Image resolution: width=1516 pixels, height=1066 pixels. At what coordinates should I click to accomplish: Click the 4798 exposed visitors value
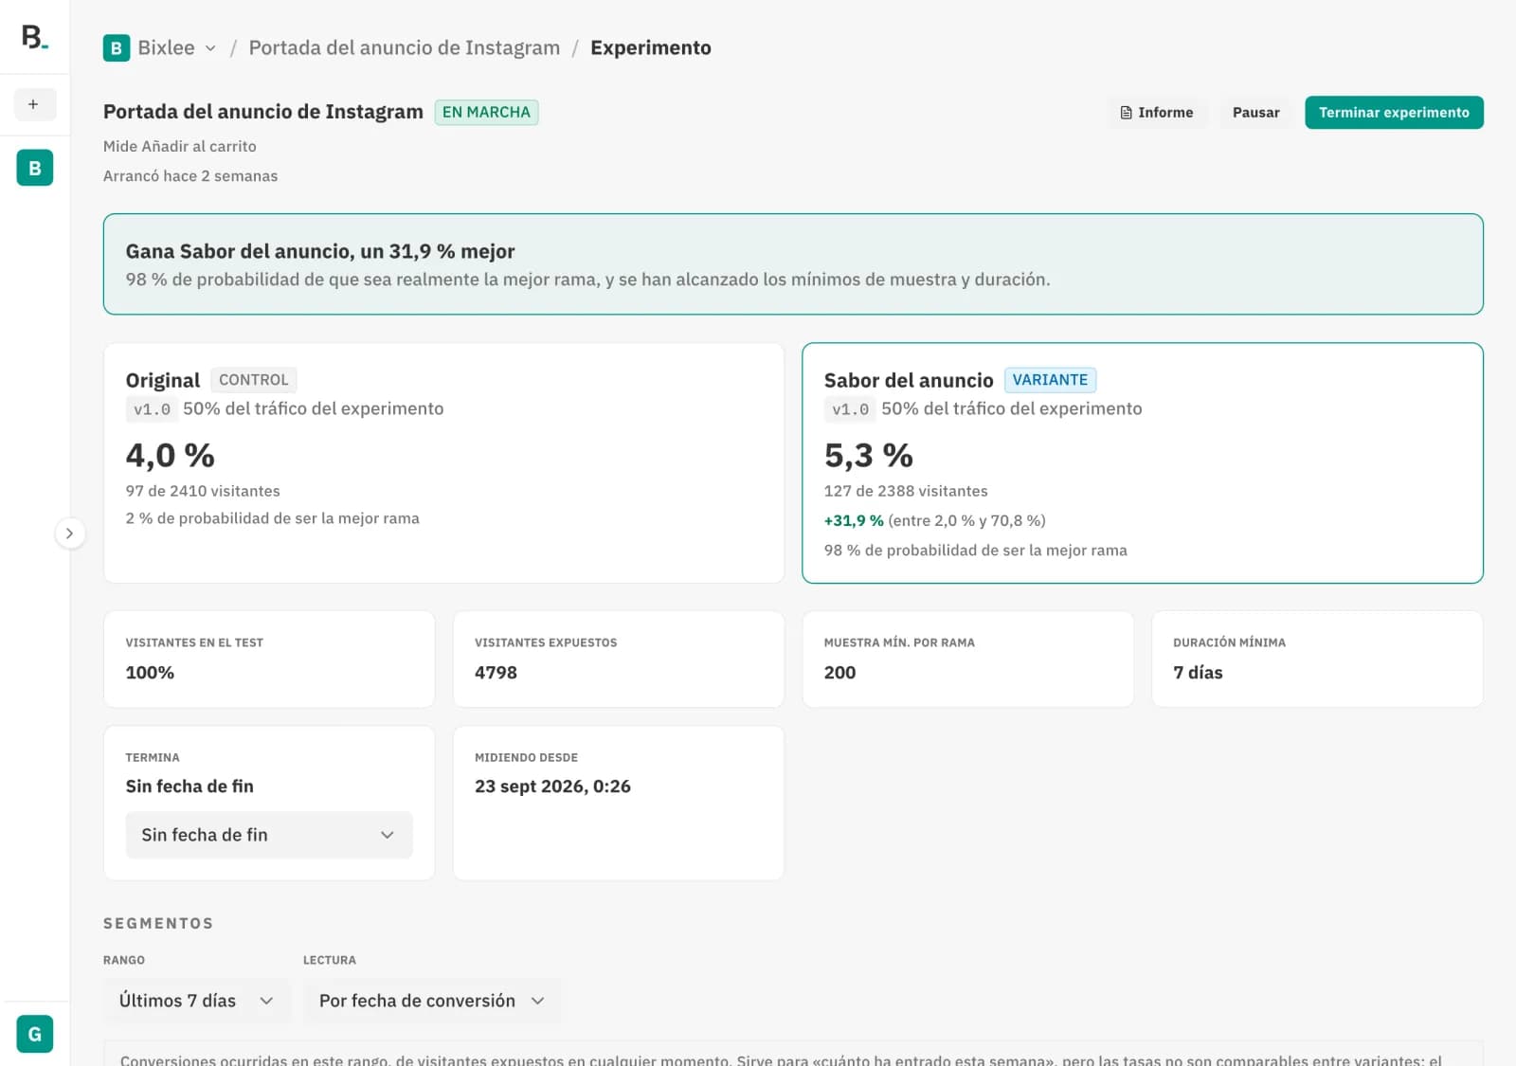(496, 673)
